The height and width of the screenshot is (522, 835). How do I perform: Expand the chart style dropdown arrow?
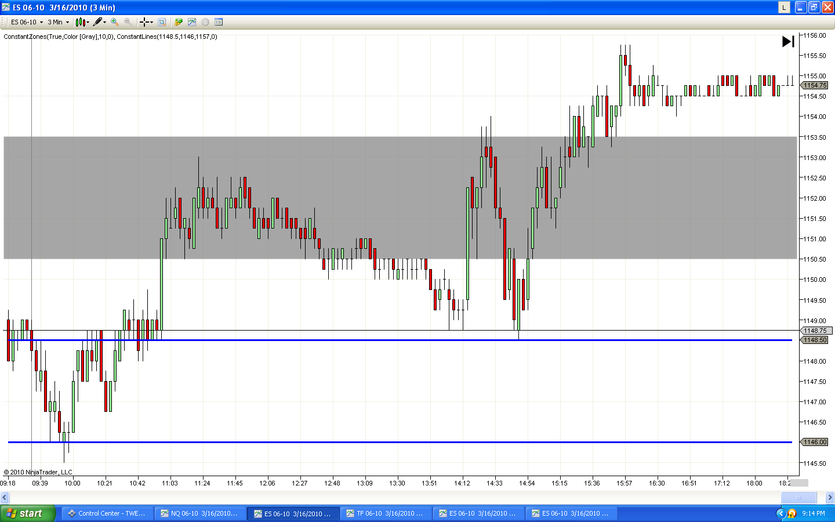click(x=88, y=22)
